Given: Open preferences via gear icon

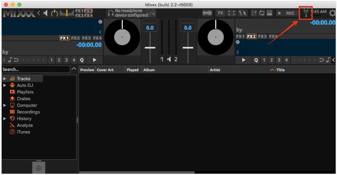Looking at the screenshot, I should (x=333, y=13).
